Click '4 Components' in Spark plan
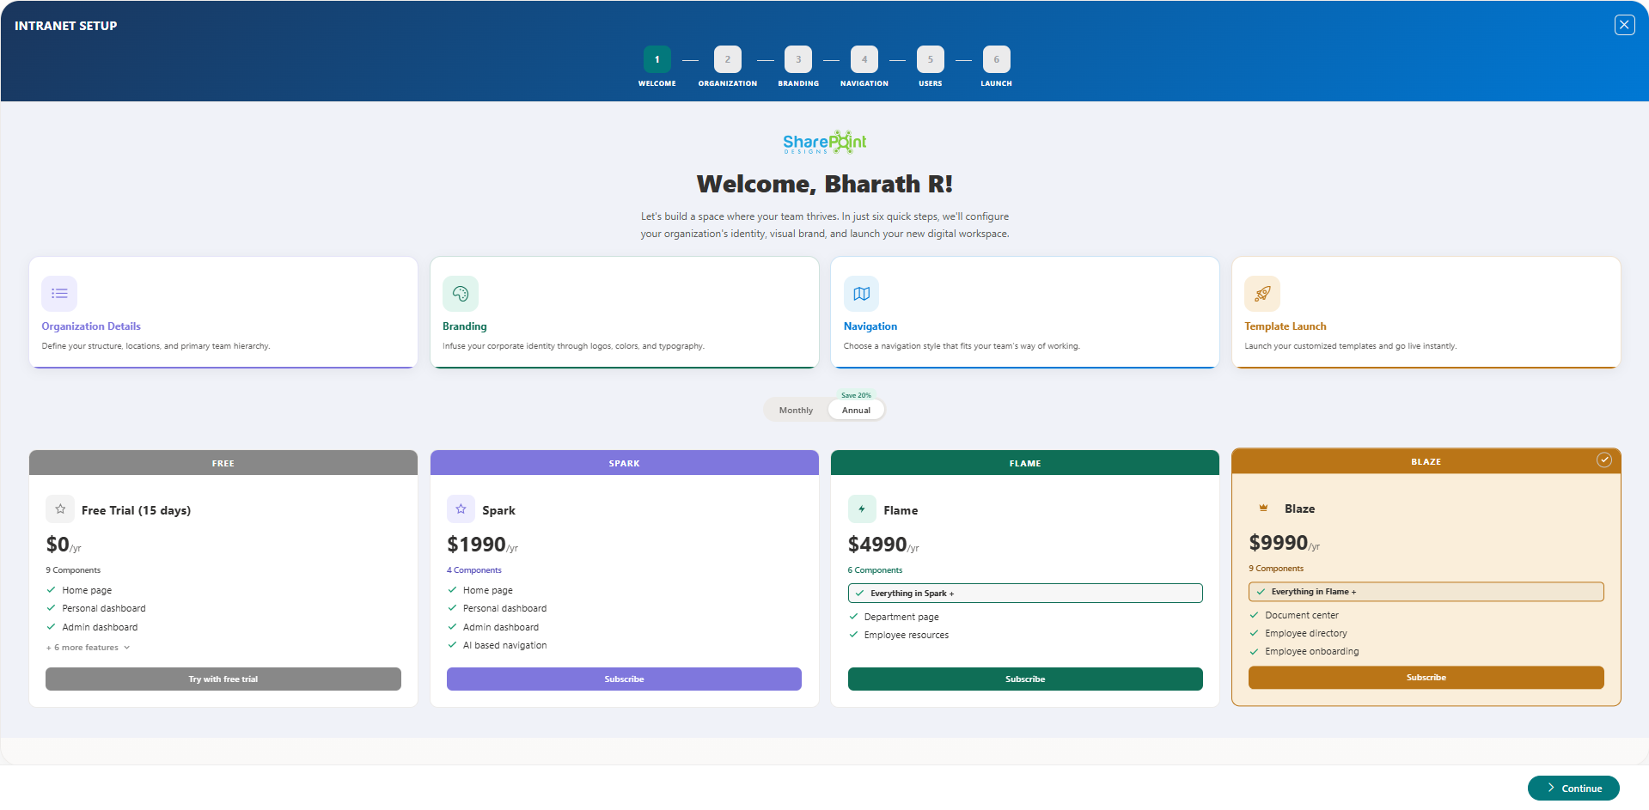 (474, 570)
